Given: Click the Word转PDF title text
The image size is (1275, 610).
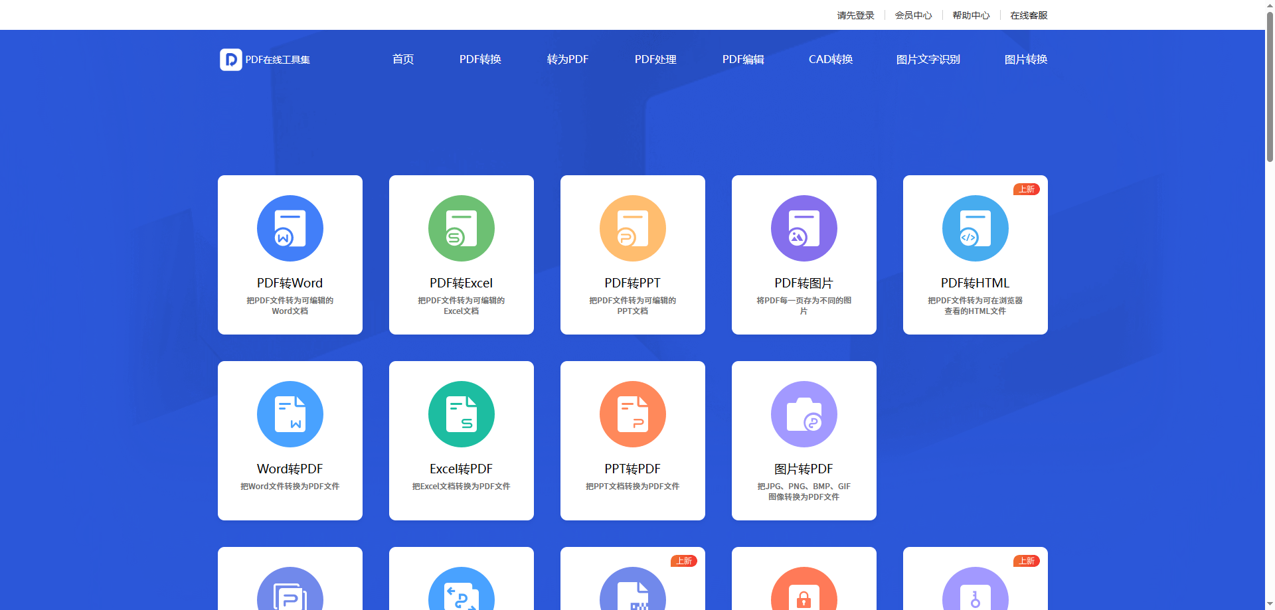Looking at the screenshot, I should click(290, 469).
